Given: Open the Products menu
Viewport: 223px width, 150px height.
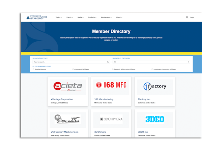Looking at the screenshot, I should coord(92,17).
